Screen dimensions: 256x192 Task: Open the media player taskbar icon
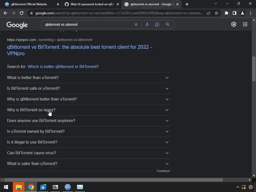pyautogui.click(x=43, y=187)
